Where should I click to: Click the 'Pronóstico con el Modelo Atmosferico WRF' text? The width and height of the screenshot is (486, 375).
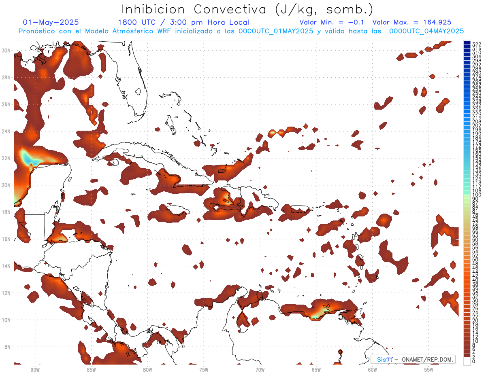96,31
